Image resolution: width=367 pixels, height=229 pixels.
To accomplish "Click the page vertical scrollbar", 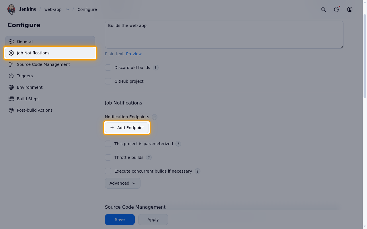I will [x=365, y=56].
